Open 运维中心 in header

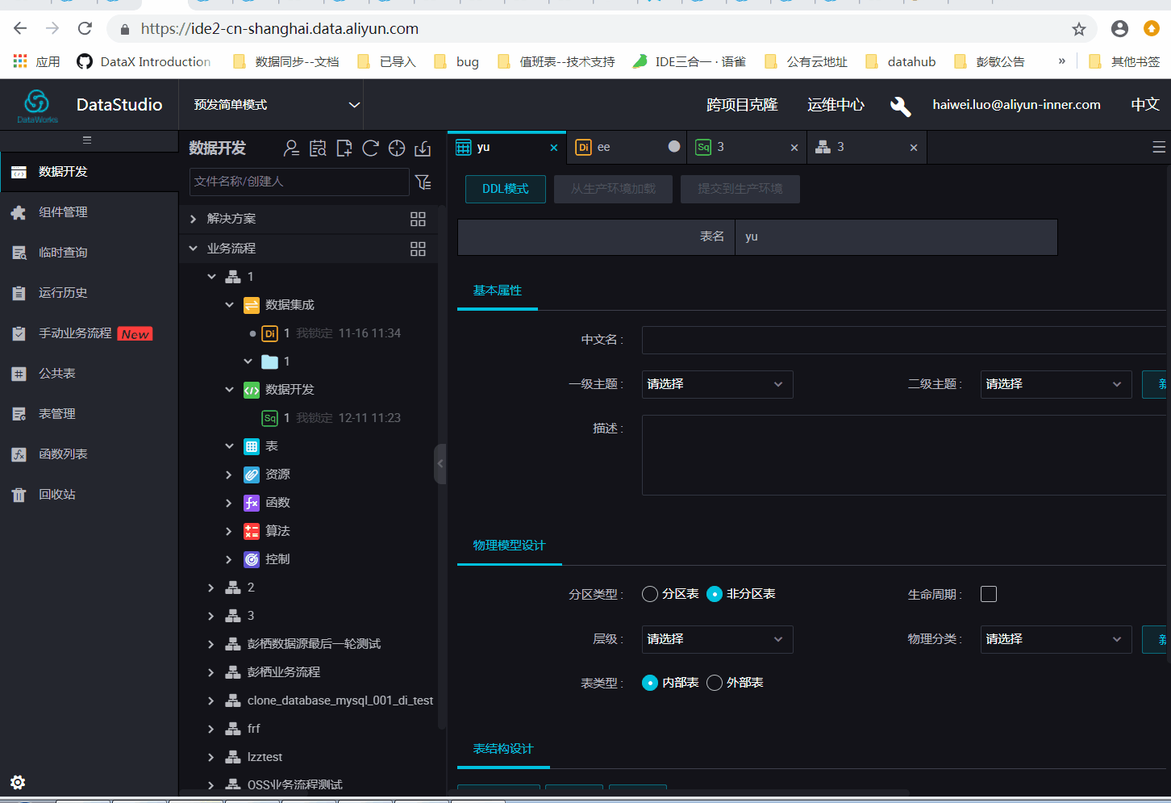coord(836,105)
